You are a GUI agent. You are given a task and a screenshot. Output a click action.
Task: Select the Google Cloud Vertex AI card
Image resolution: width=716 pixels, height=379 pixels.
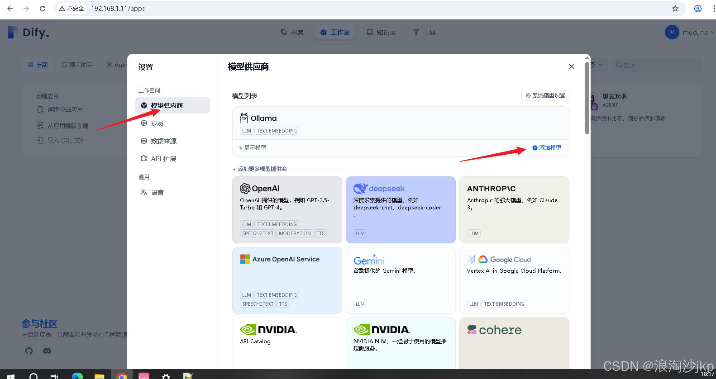514,280
